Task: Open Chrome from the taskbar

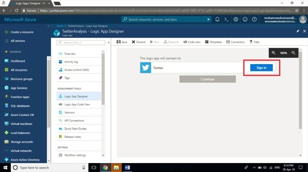Action: coord(105,167)
